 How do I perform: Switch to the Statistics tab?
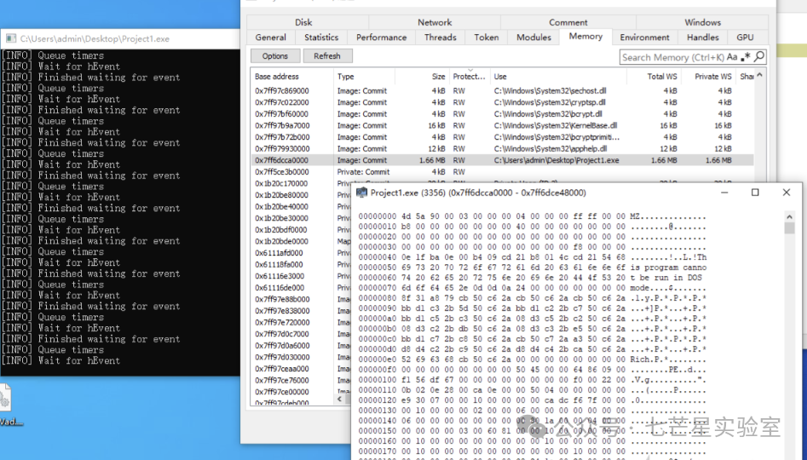[321, 37]
